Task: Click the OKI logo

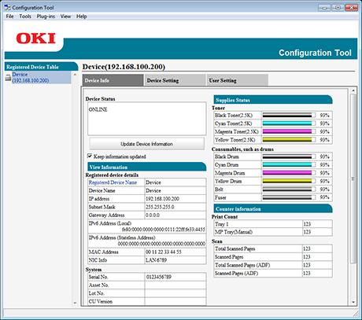Action: tap(36, 39)
